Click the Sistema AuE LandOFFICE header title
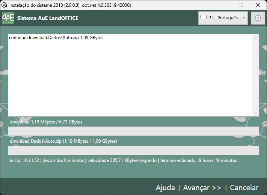Screen dimensions: 267x195 click(x=48, y=18)
